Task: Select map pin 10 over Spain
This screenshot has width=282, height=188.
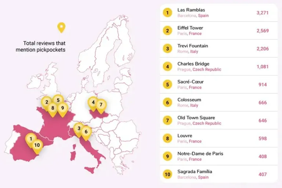Action: tap(37, 145)
